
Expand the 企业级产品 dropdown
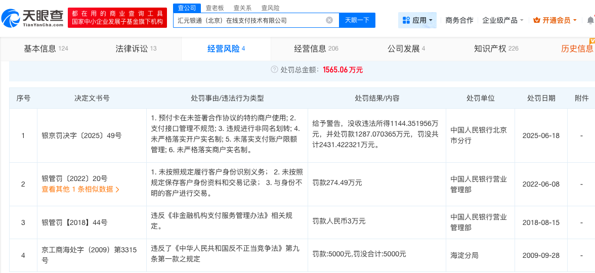[503, 20]
